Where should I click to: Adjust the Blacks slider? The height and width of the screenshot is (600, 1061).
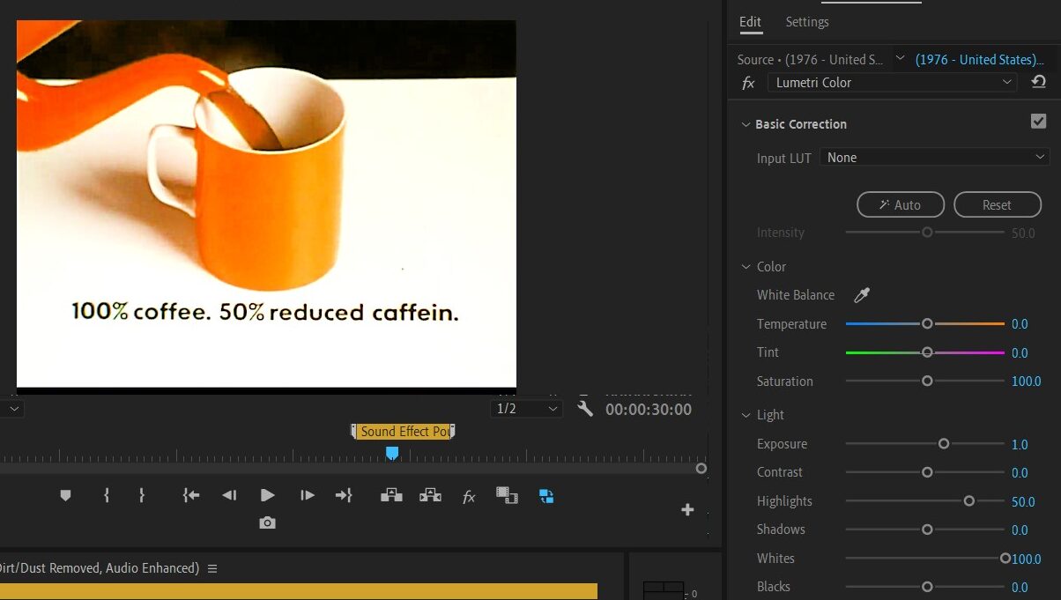(x=925, y=587)
